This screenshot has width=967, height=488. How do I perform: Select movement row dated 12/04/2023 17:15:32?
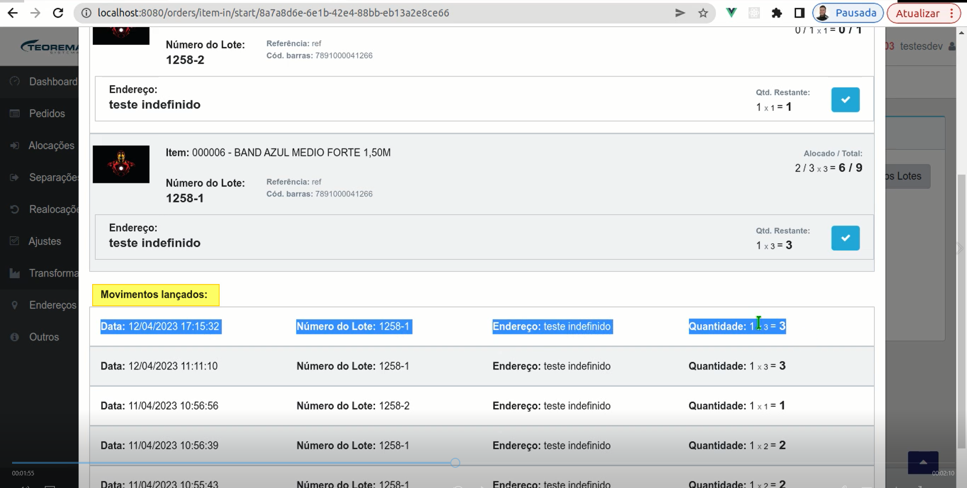(482, 326)
